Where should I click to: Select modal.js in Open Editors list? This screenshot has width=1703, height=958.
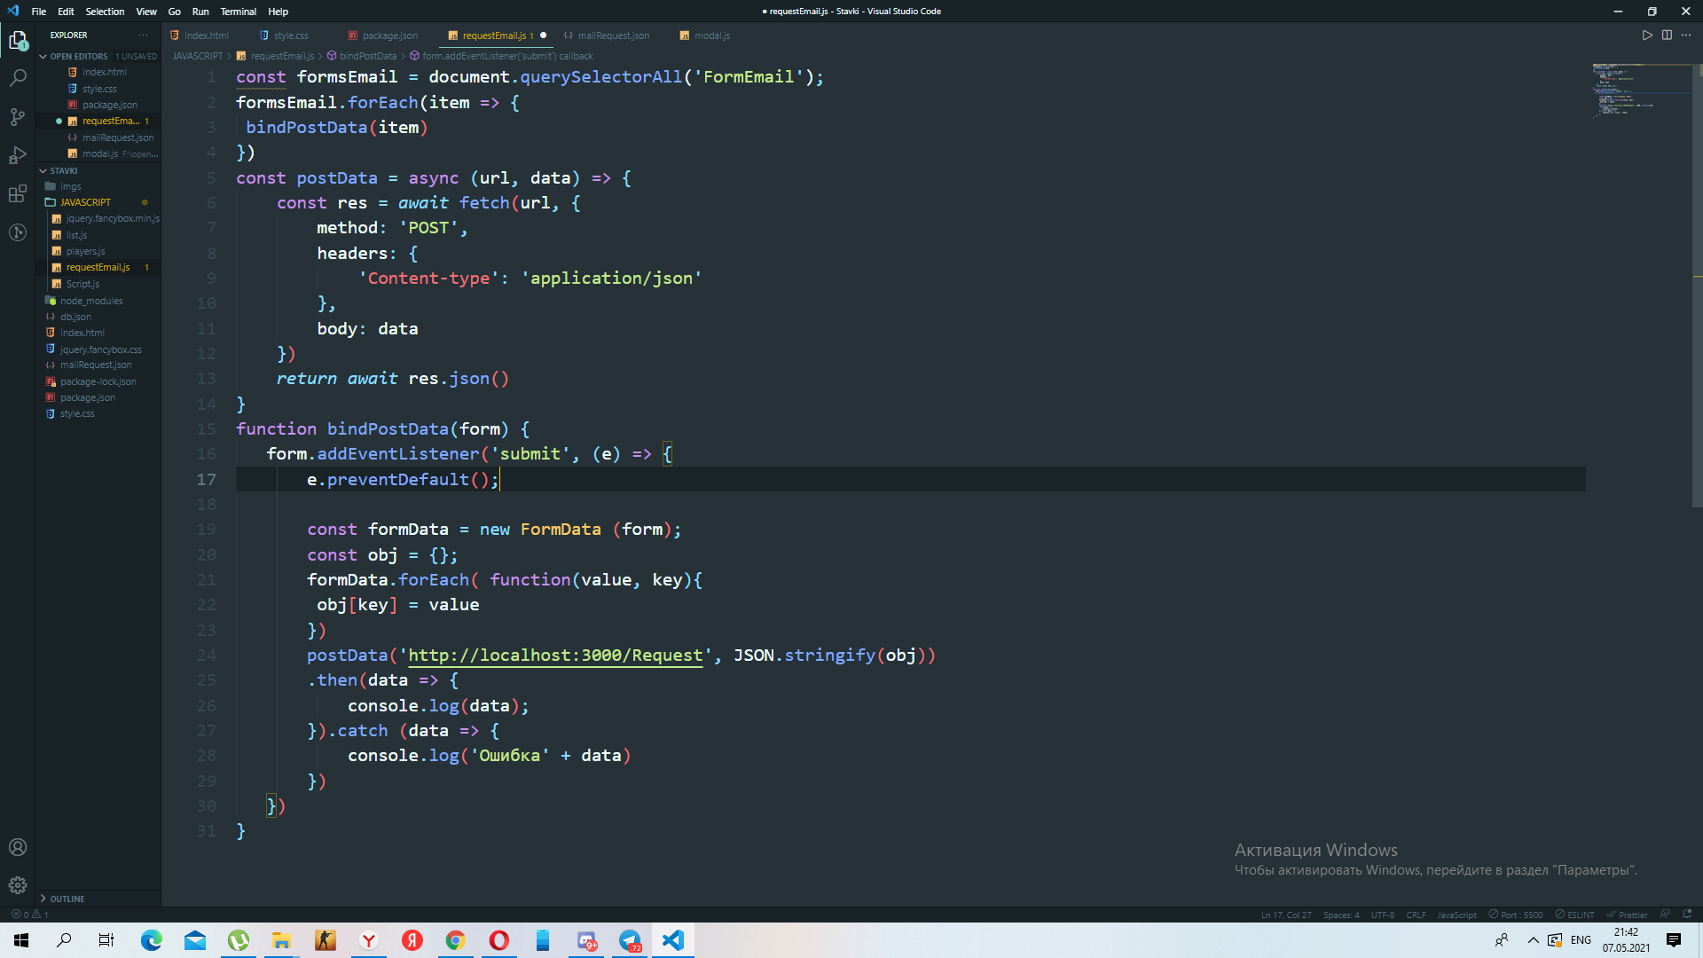tap(99, 153)
